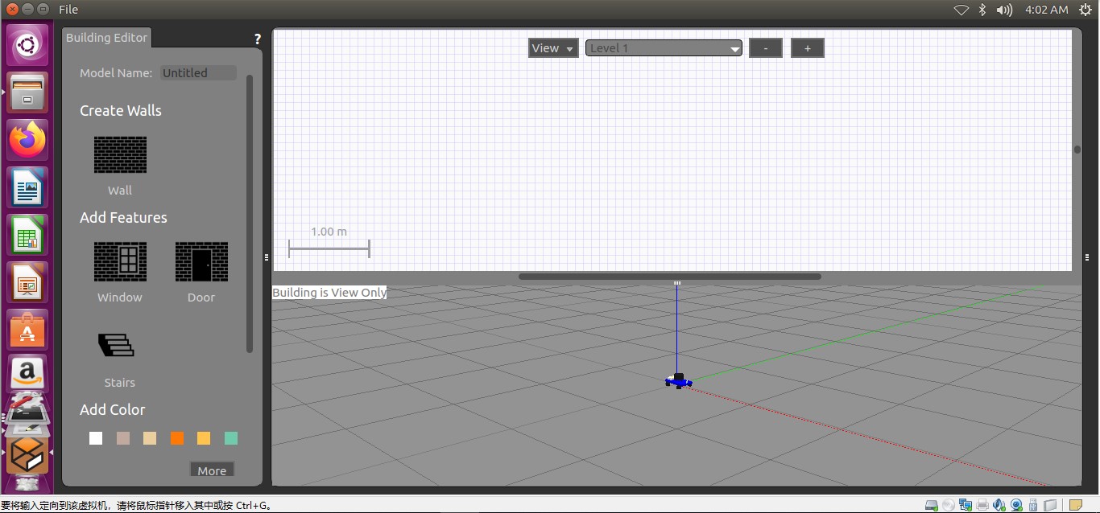Open the File menu
The height and width of the screenshot is (513, 1100).
(68, 10)
